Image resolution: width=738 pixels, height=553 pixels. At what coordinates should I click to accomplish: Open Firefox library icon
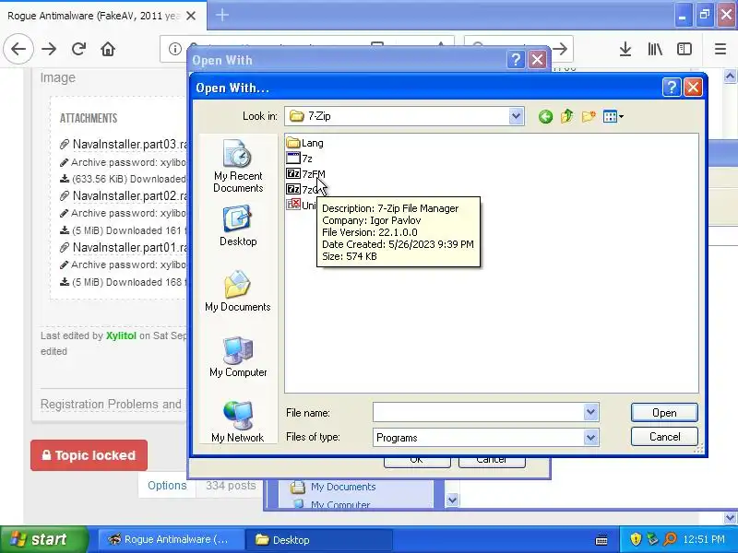tap(655, 49)
